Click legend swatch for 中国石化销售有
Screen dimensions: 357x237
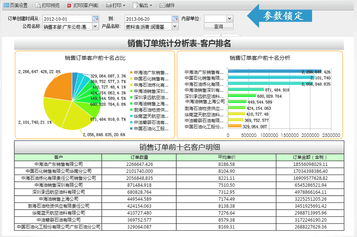[131, 79]
